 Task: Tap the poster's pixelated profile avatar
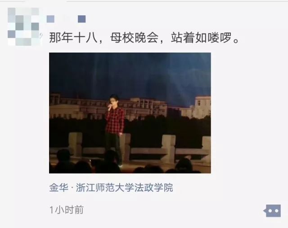[x=24, y=27]
